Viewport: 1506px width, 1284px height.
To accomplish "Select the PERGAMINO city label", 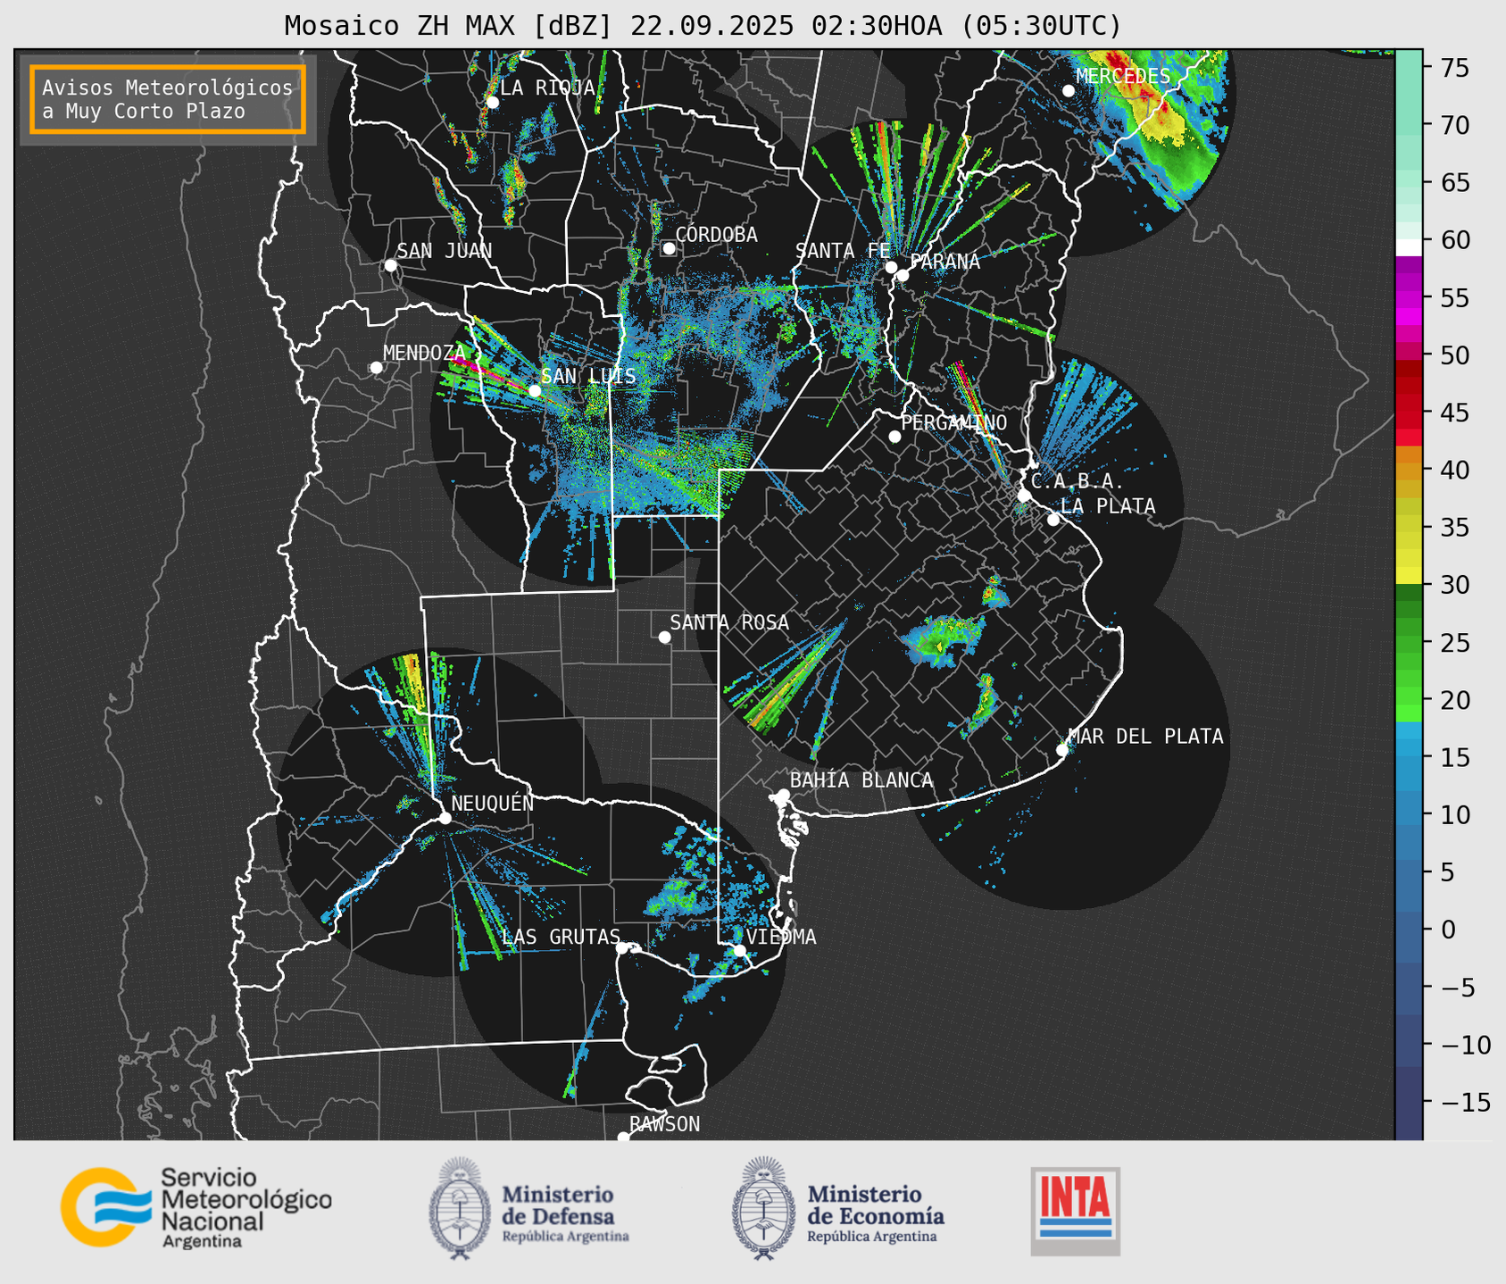I will coord(954,422).
